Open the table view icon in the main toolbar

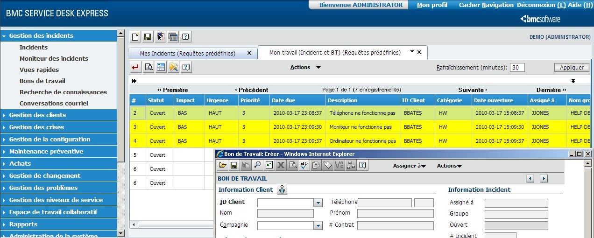click(x=173, y=36)
